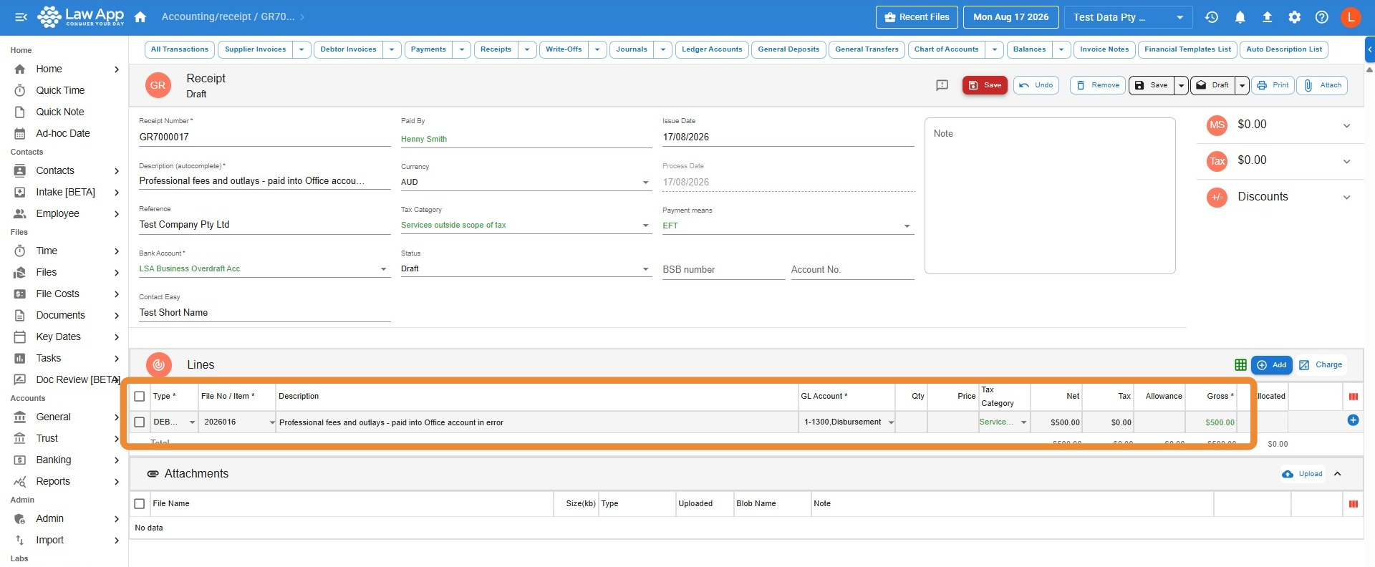This screenshot has height=567, width=1375.
Task: Toggle the hamburger sidebar menu icon
Action: tap(21, 17)
